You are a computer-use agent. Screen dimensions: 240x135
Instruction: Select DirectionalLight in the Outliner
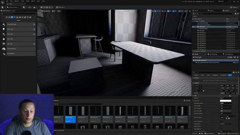pyautogui.click(x=203, y=23)
